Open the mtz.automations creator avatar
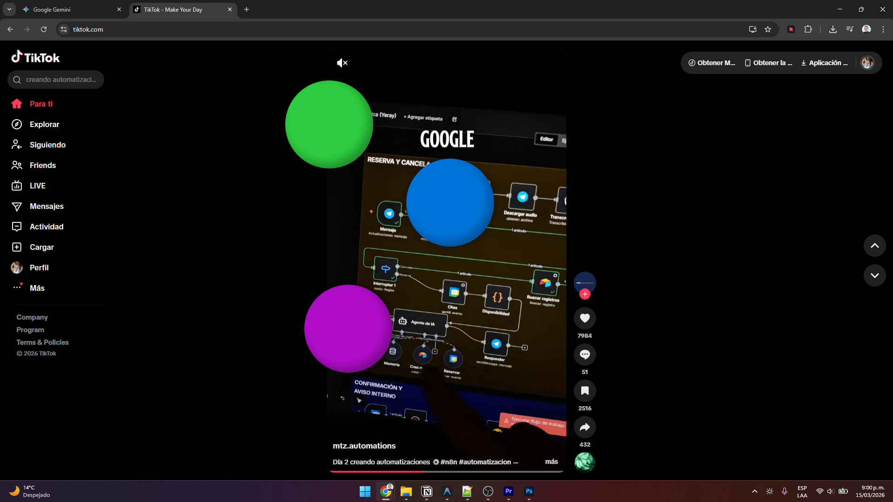Viewport: 893px width, 502px height. (585, 282)
